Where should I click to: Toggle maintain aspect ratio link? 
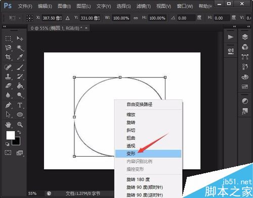pyautogui.click(x=136, y=18)
